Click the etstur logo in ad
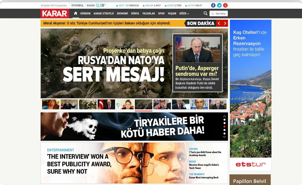The width and height of the screenshot is (302, 185). point(251,164)
